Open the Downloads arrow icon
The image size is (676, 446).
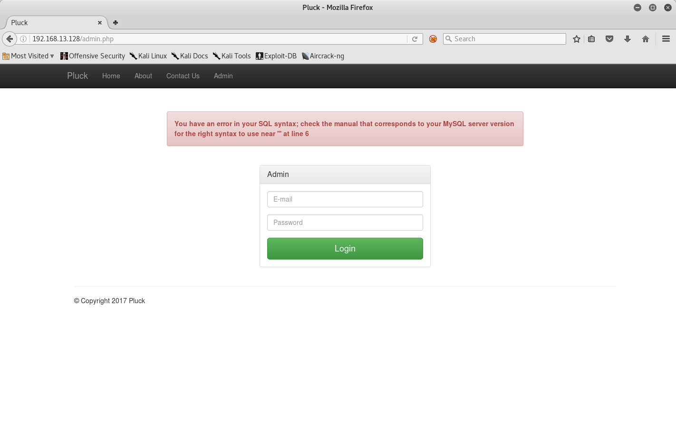tap(628, 39)
